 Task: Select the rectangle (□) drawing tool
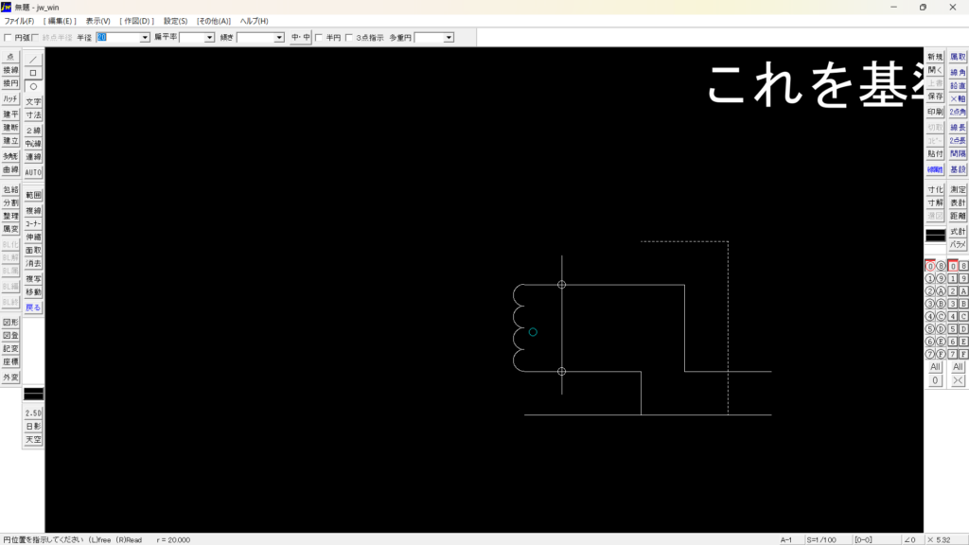point(33,73)
